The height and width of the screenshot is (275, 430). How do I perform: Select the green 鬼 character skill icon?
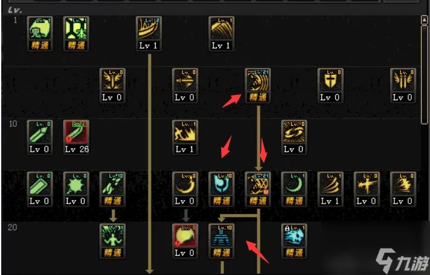(x=40, y=33)
